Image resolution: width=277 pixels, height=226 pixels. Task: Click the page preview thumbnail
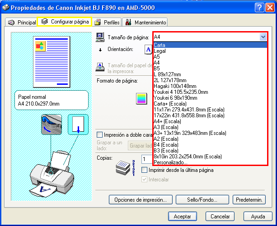52,62
